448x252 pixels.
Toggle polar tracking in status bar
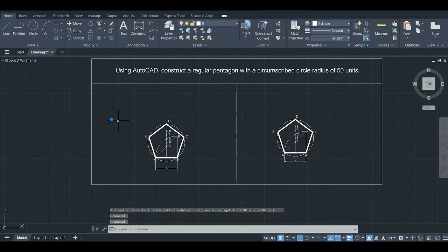[x=307, y=238]
